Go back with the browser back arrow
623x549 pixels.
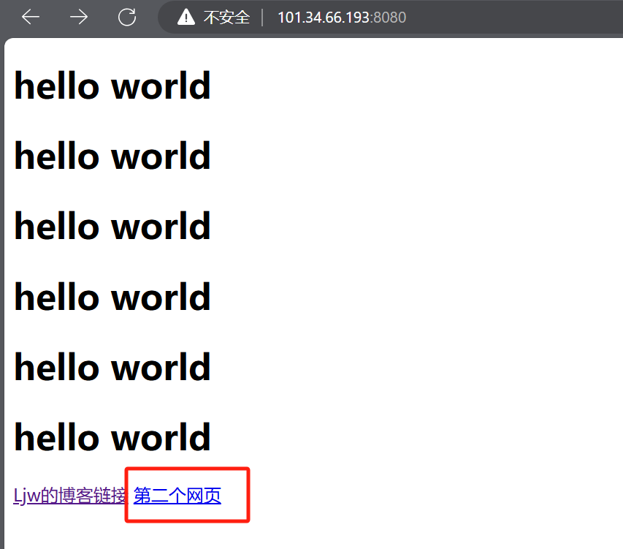(x=31, y=17)
